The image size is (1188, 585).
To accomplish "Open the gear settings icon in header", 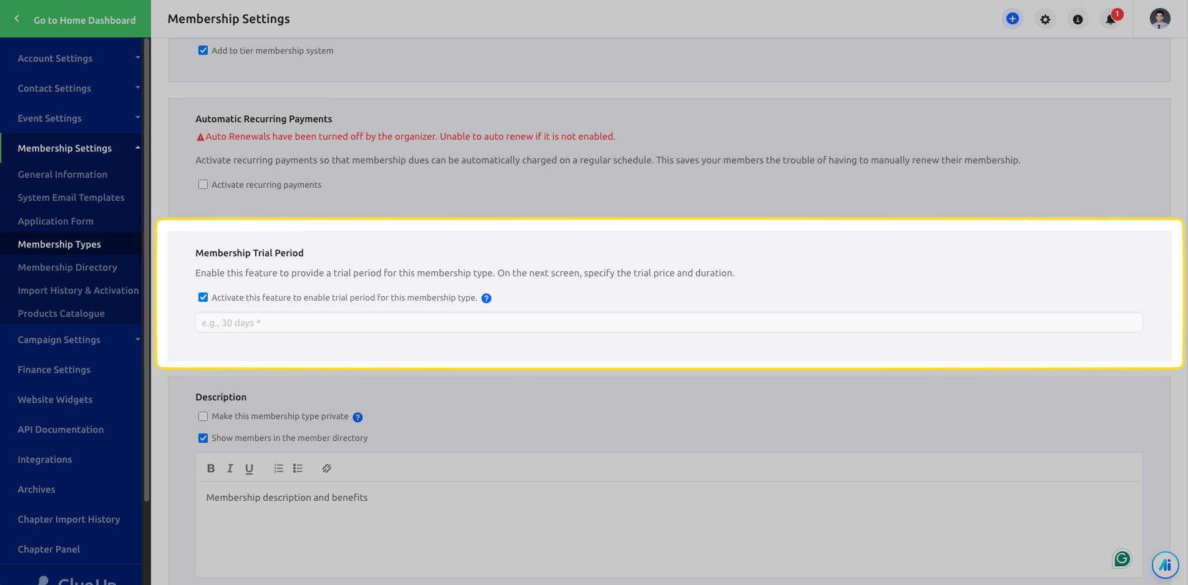I will point(1045,19).
